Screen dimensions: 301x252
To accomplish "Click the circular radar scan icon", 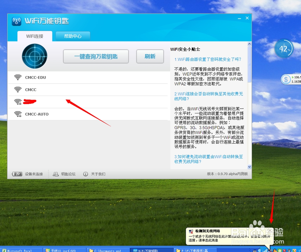I will 34,56.
